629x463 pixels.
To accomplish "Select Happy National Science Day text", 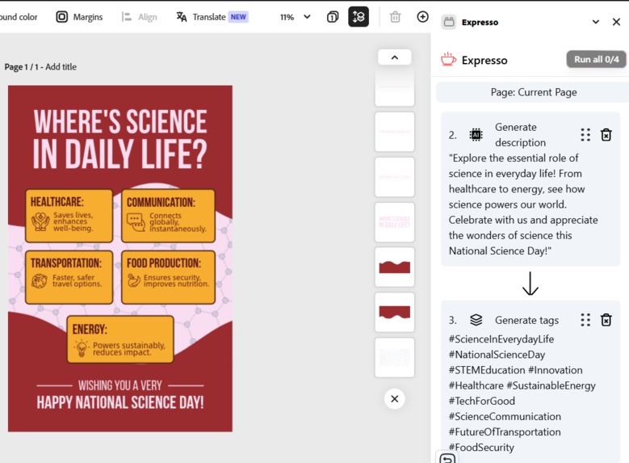I will coord(120,402).
